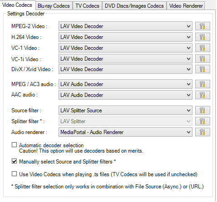Click the 'Source filter :' label
217x202 pixels.
pos(26,111)
